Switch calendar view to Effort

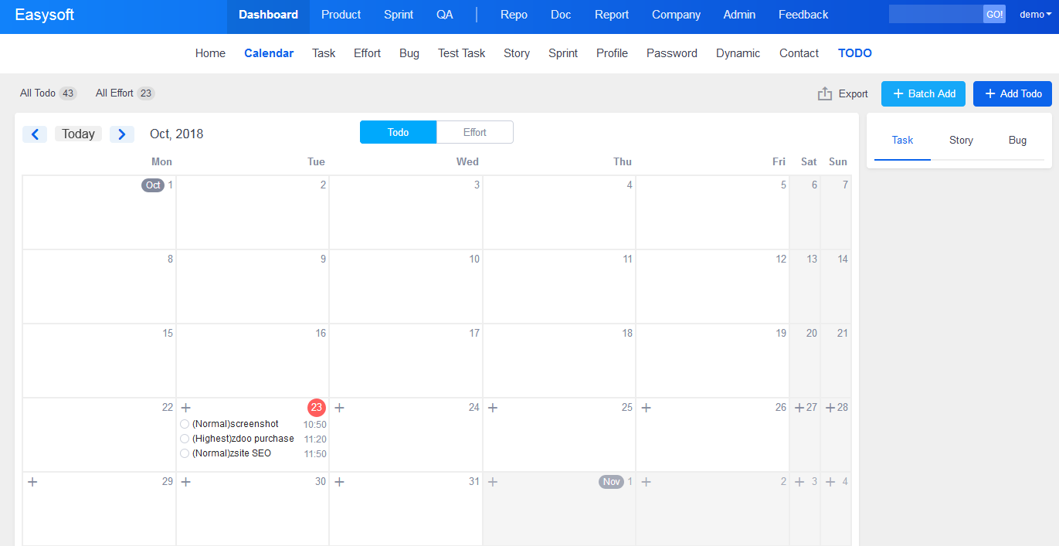475,132
